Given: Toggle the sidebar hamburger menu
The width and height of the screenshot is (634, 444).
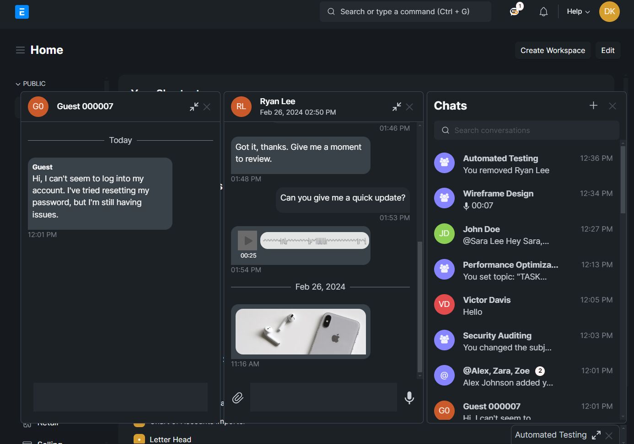Looking at the screenshot, I should tap(20, 50).
